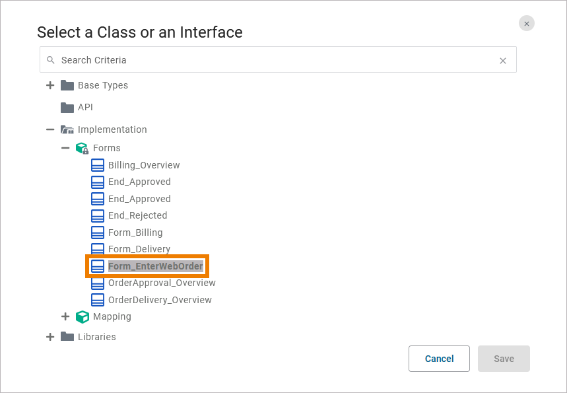Select OrderApproval_Overview class
This screenshot has width=567, height=393.
coord(162,283)
